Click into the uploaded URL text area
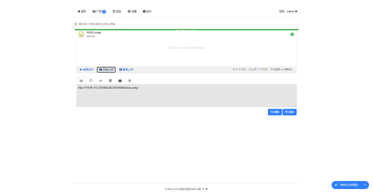The height and width of the screenshot is (193, 373). tap(186, 96)
